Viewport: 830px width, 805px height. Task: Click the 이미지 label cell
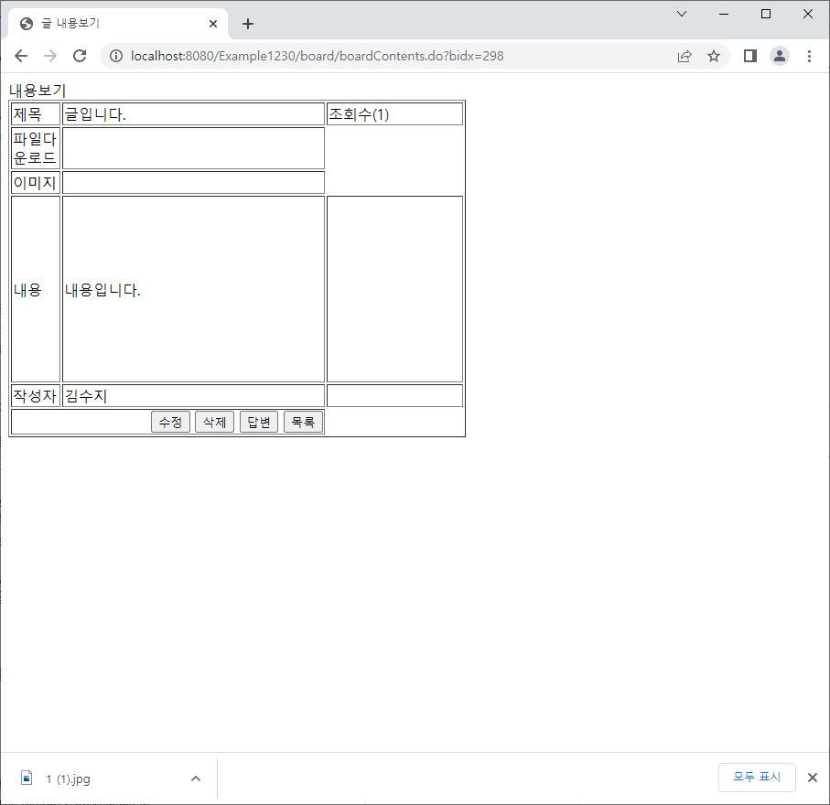click(x=35, y=183)
